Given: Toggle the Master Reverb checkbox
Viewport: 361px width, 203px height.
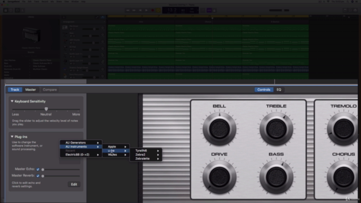Looking at the screenshot, I should pyautogui.click(x=38, y=176).
